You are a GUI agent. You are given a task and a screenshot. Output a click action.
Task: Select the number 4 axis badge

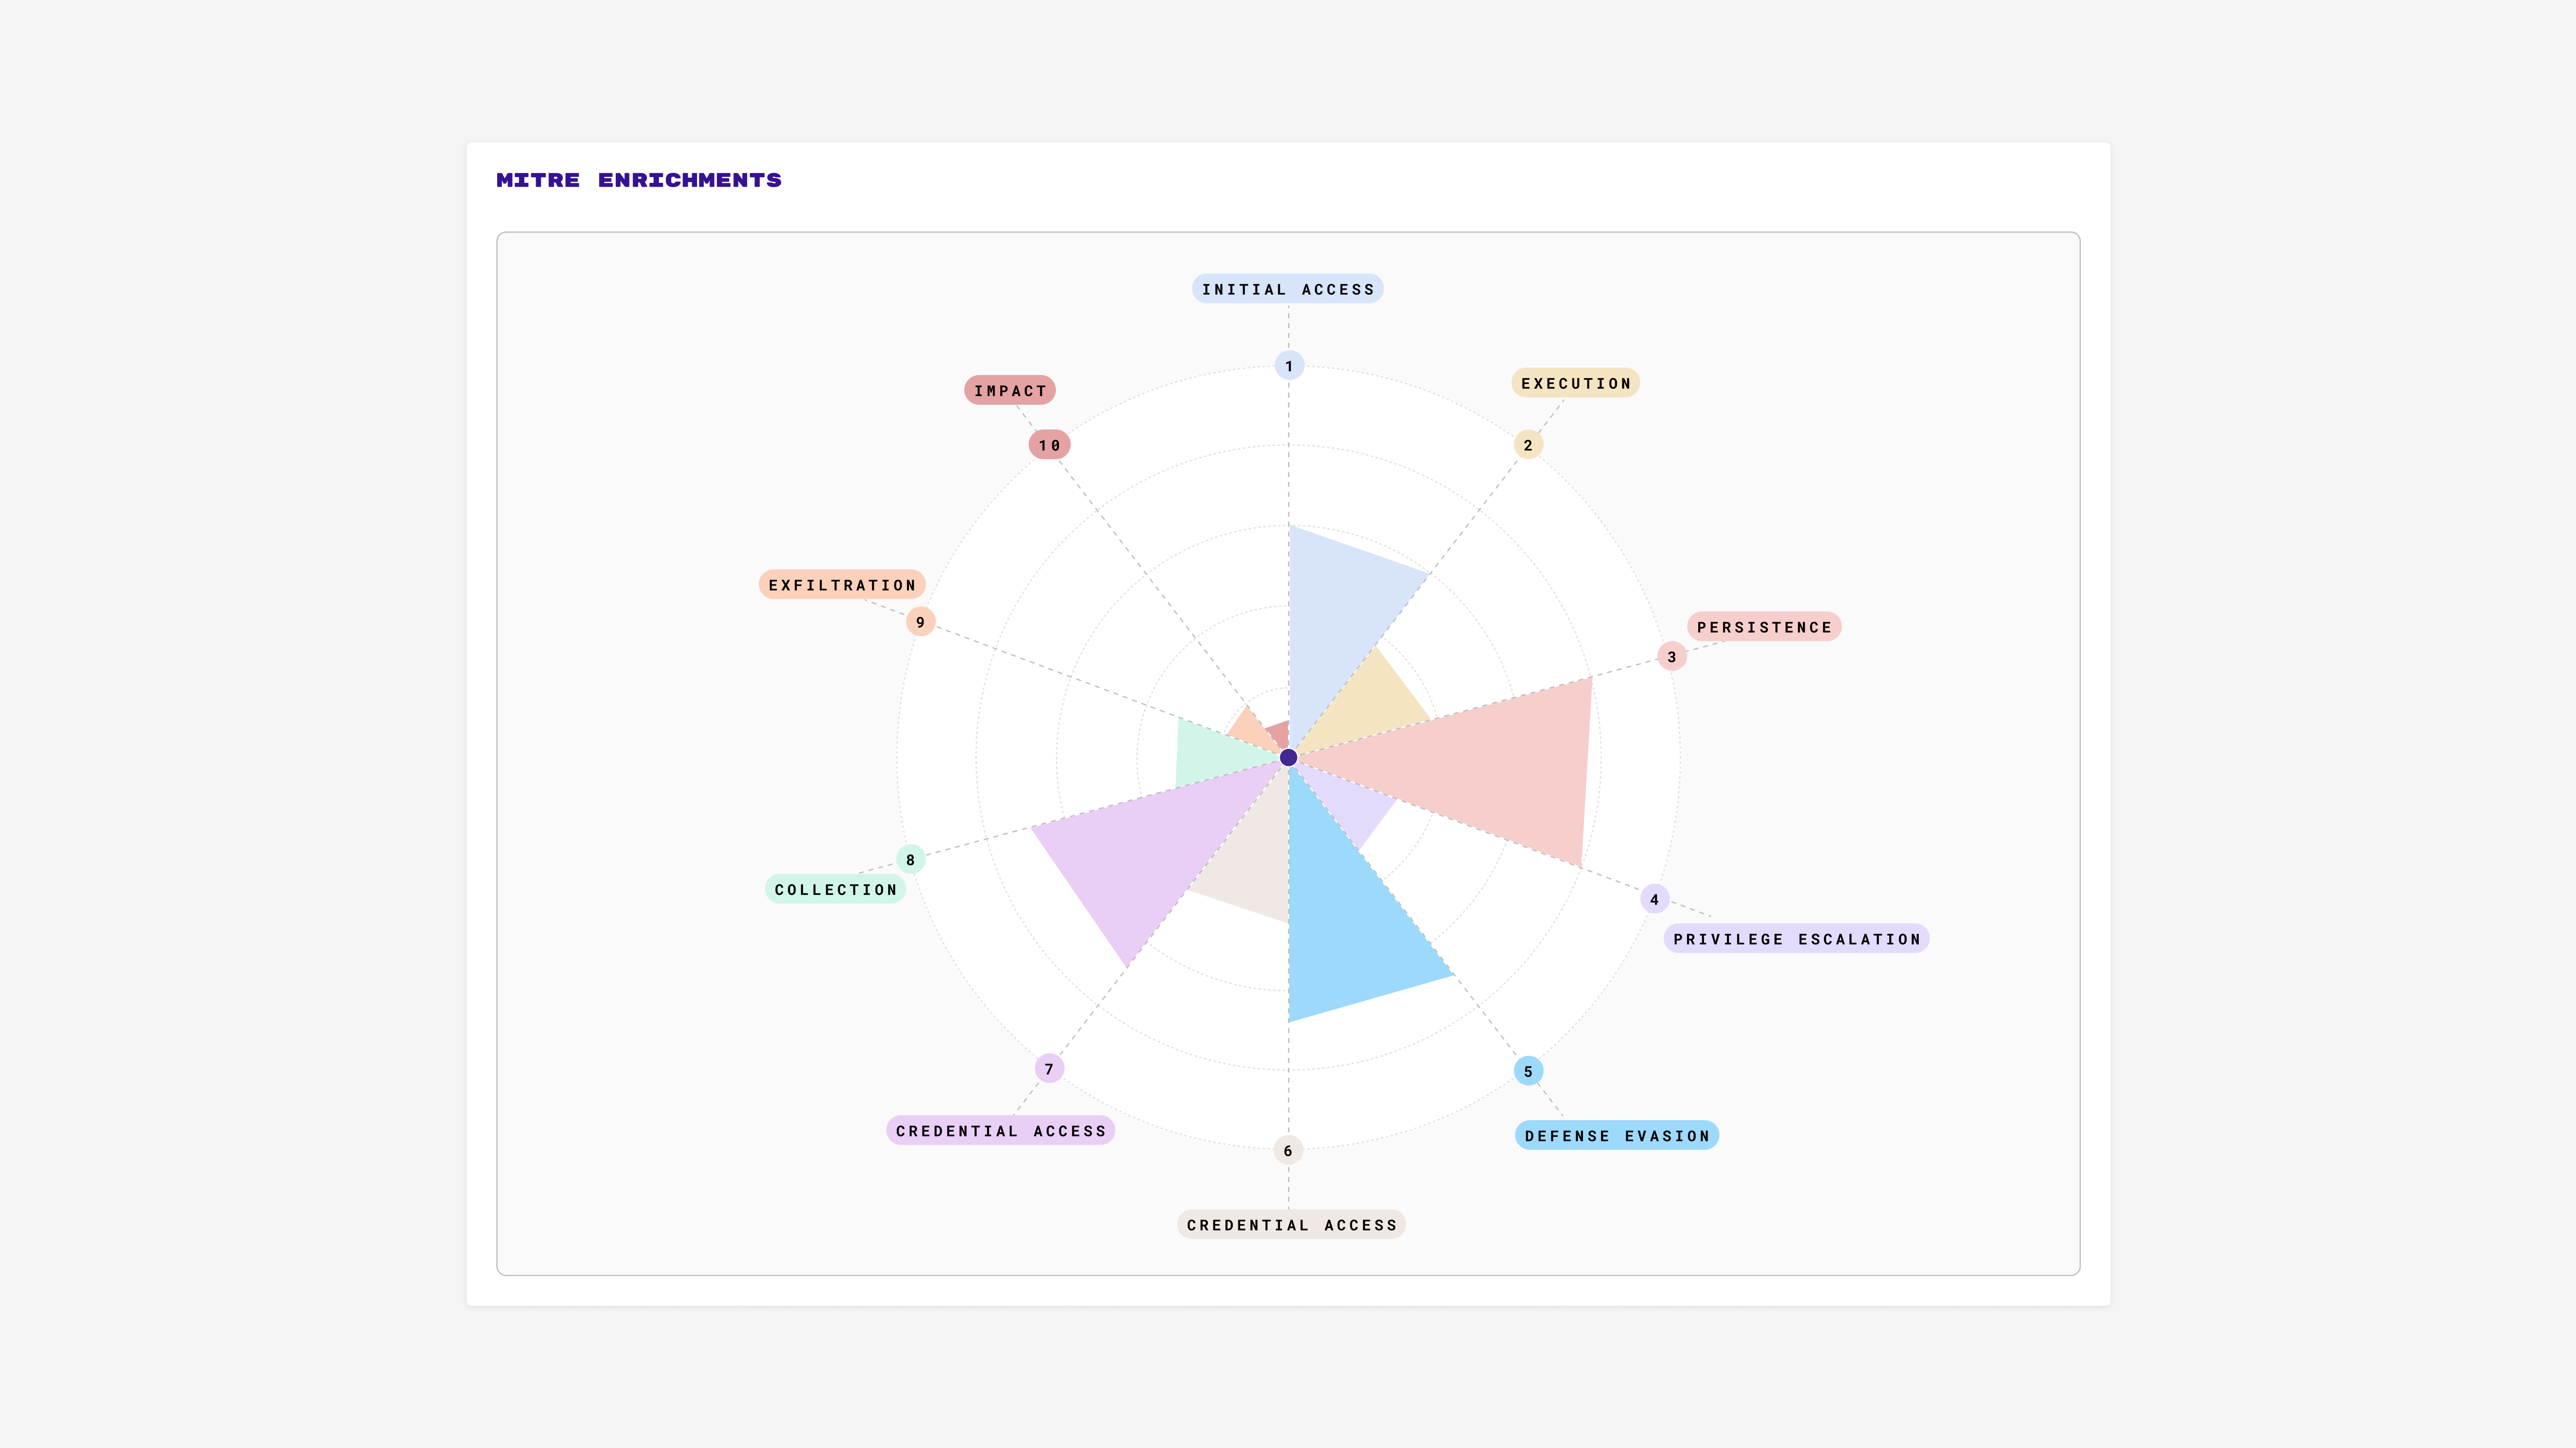click(x=1654, y=899)
